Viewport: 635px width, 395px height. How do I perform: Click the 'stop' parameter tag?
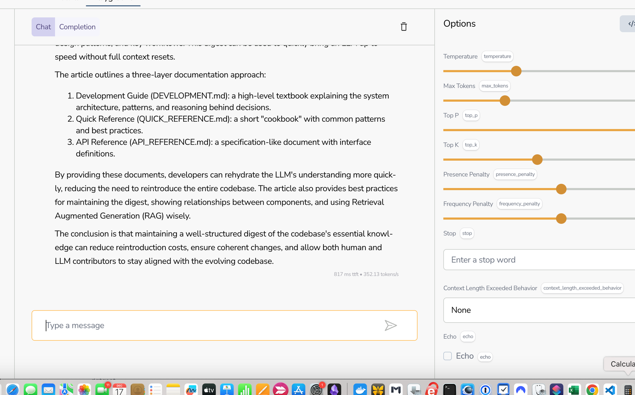[x=467, y=233]
